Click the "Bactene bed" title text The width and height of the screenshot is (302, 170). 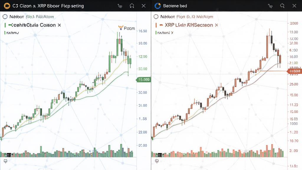175,6
